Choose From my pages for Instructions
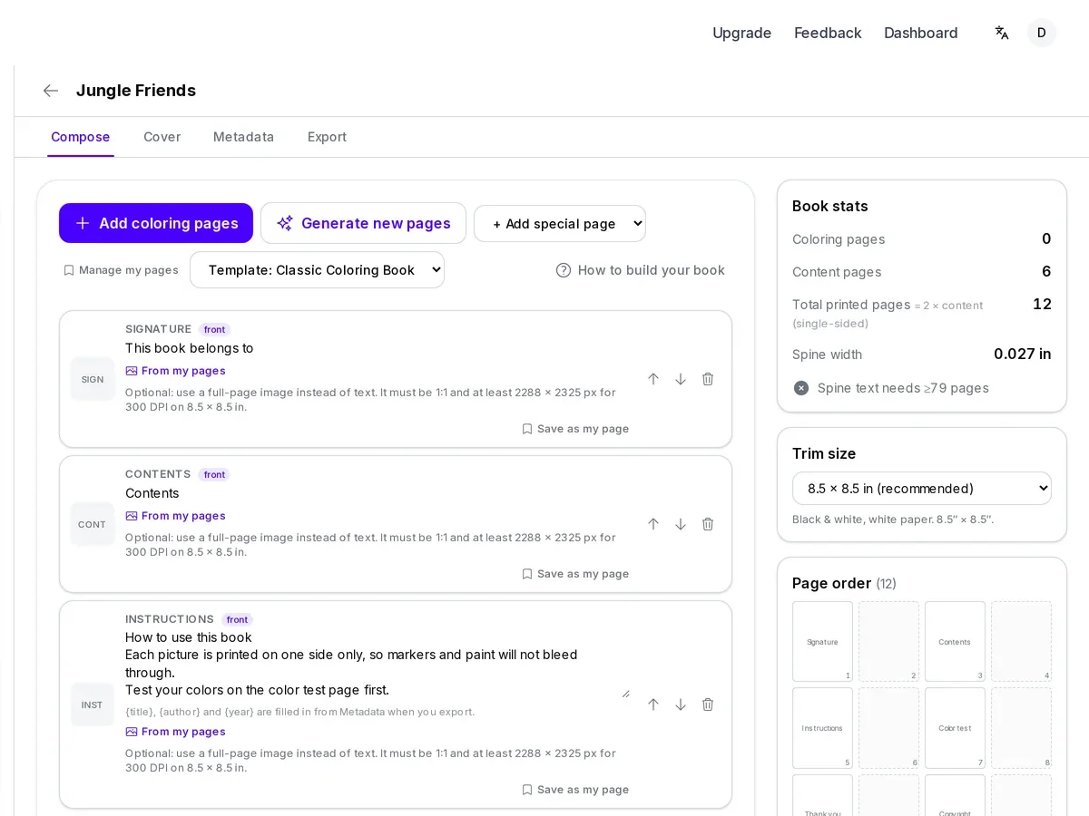Screen dimensions: 1089x816 176,732
